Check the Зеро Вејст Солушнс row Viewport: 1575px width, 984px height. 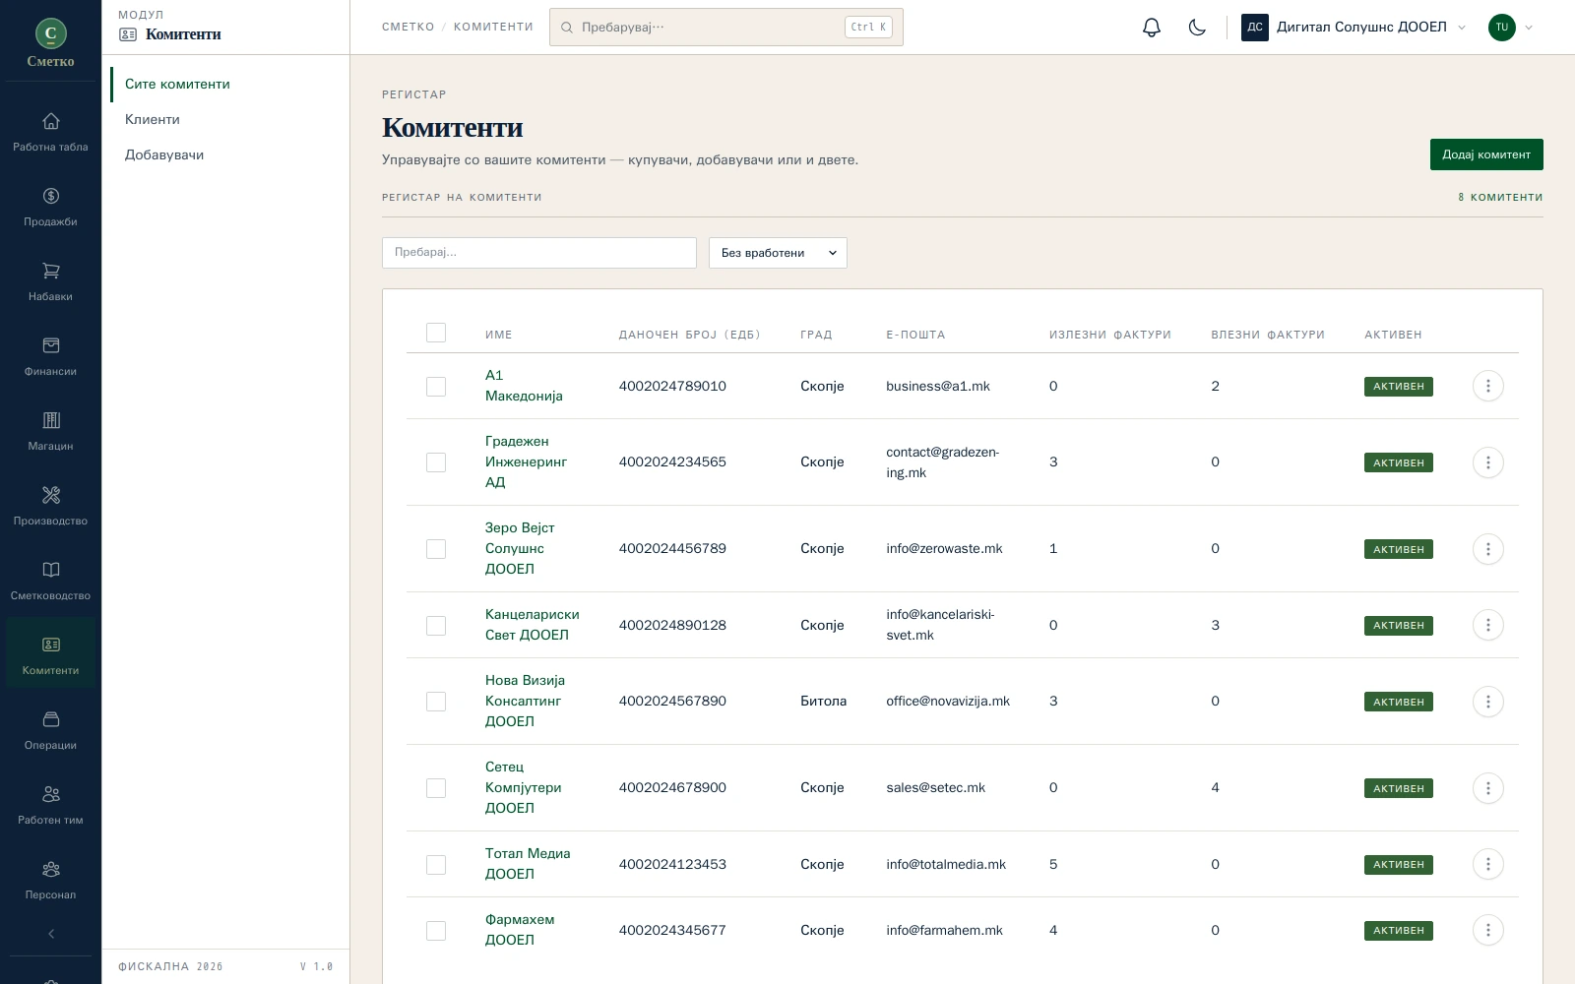click(436, 549)
